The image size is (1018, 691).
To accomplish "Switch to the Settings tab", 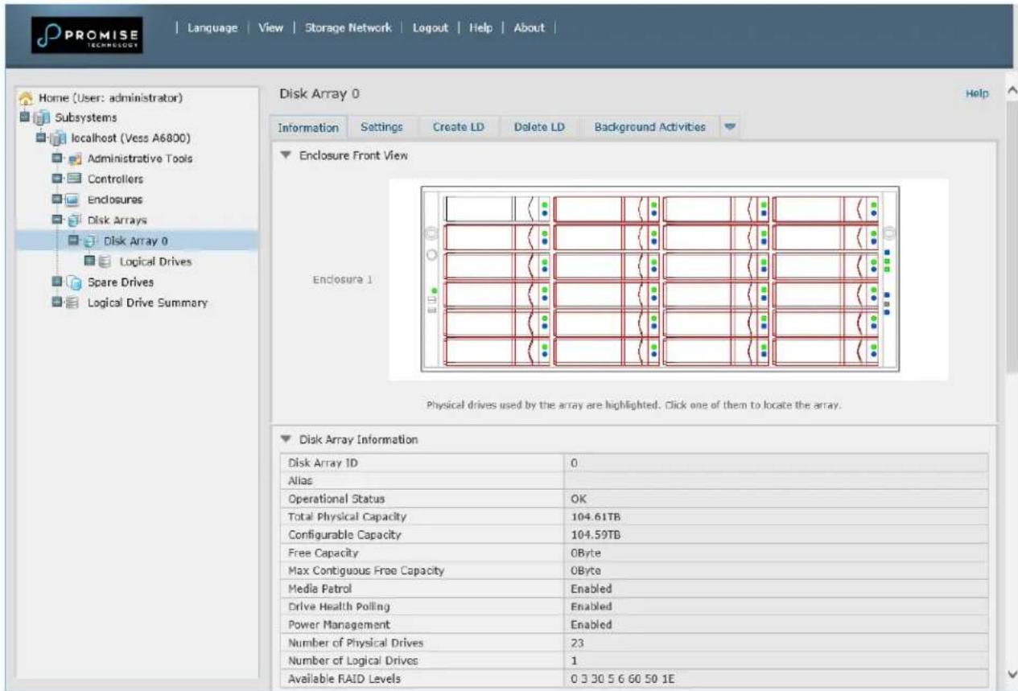I will pyautogui.click(x=381, y=127).
